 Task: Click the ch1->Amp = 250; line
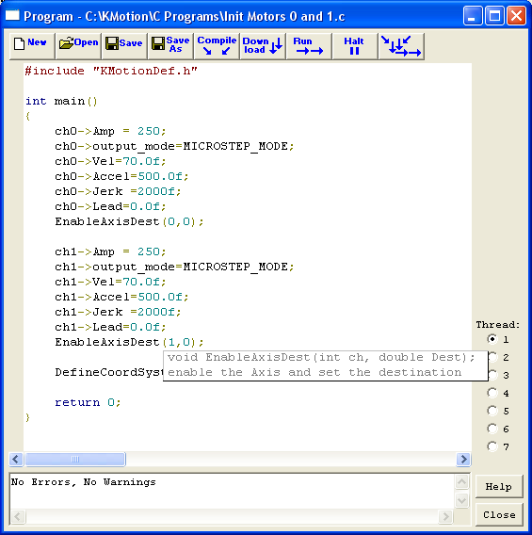point(110,251)
